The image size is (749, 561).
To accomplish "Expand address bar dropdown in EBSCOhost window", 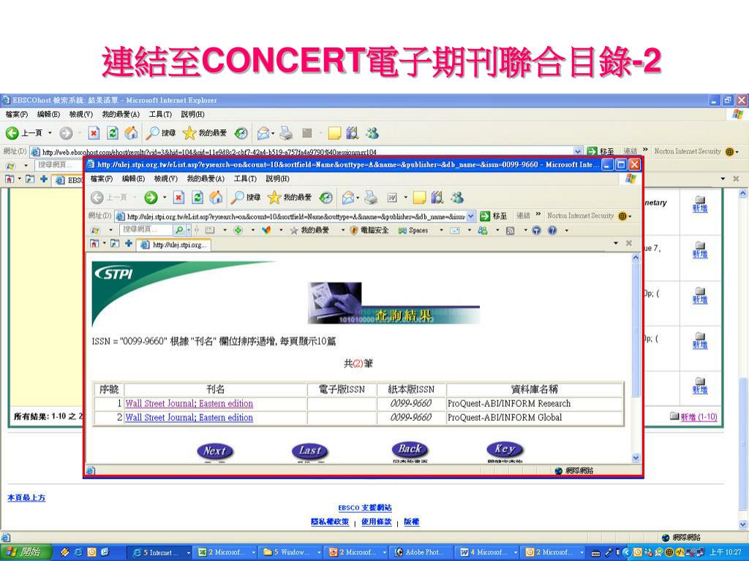I will coord(578,151).
